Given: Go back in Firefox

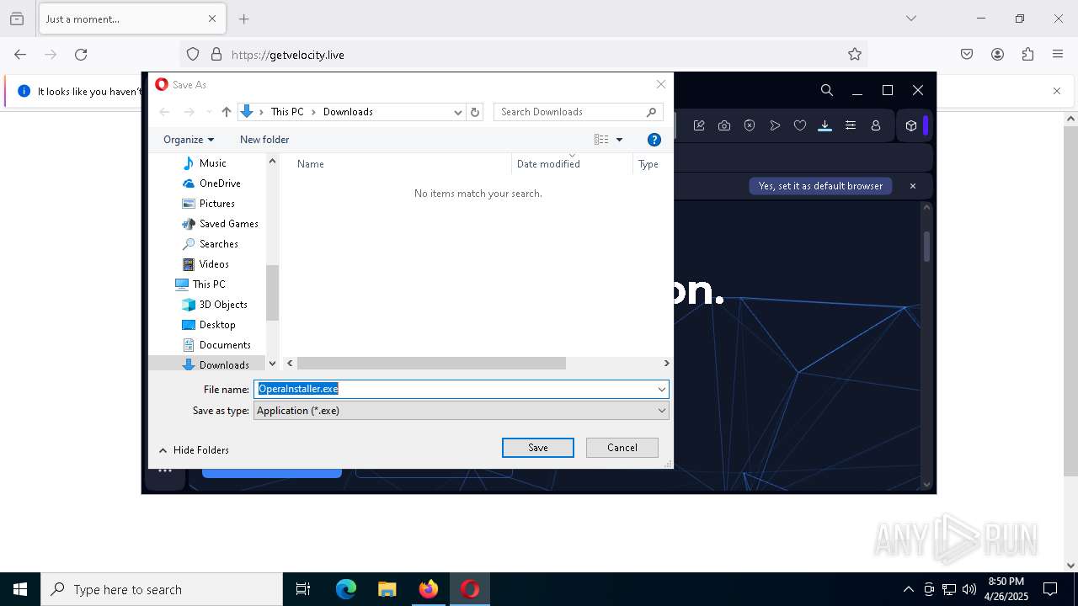Looking at the screenshot, I should click(x=20, y=55).
